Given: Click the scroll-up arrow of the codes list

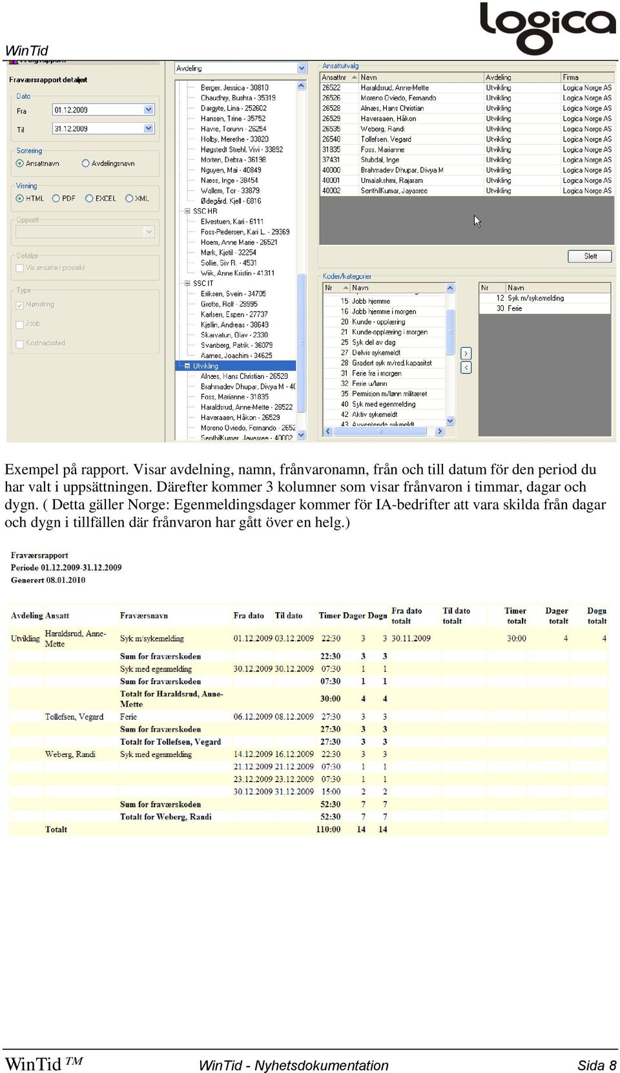Looking at the screenshot, I should tap(450, 288).
